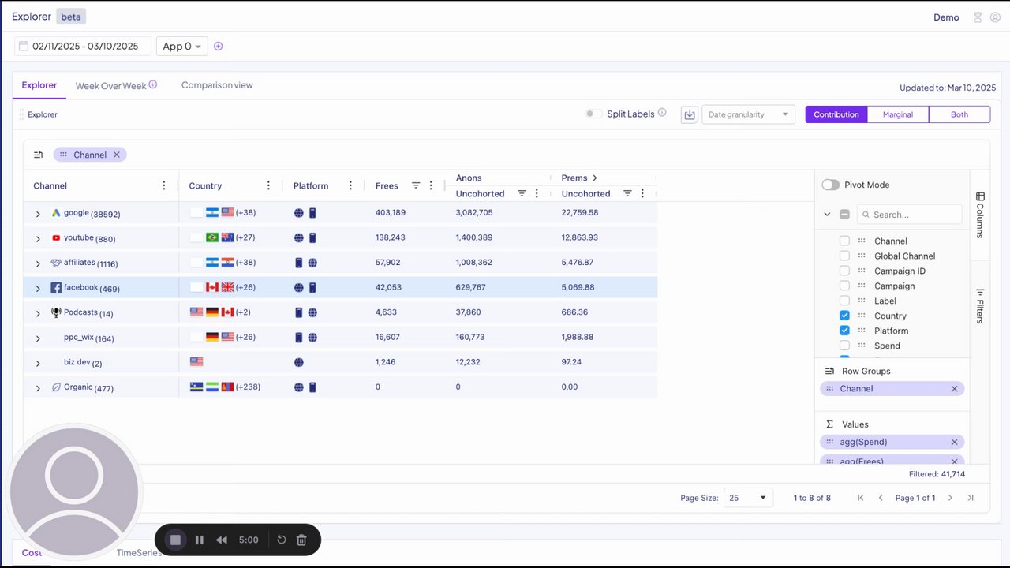Screen dimensions: 1010x568
Task: Click the info icon beside Split Labels
Action: [662, 113]
